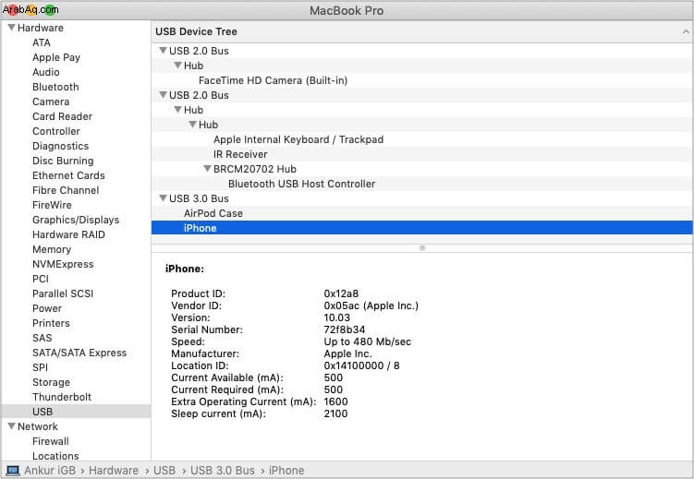This screenshot has width=694, height=479.
Task: Click iPhone in the path bar
Action: 286,471
